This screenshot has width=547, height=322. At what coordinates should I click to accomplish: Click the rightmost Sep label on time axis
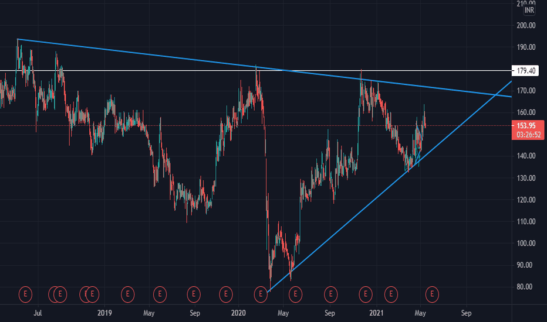point(467,313)
